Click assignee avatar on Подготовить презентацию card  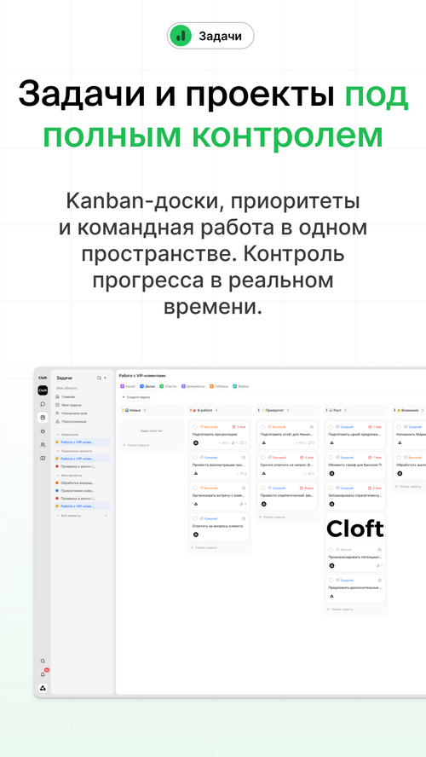(x=196, y=442)
